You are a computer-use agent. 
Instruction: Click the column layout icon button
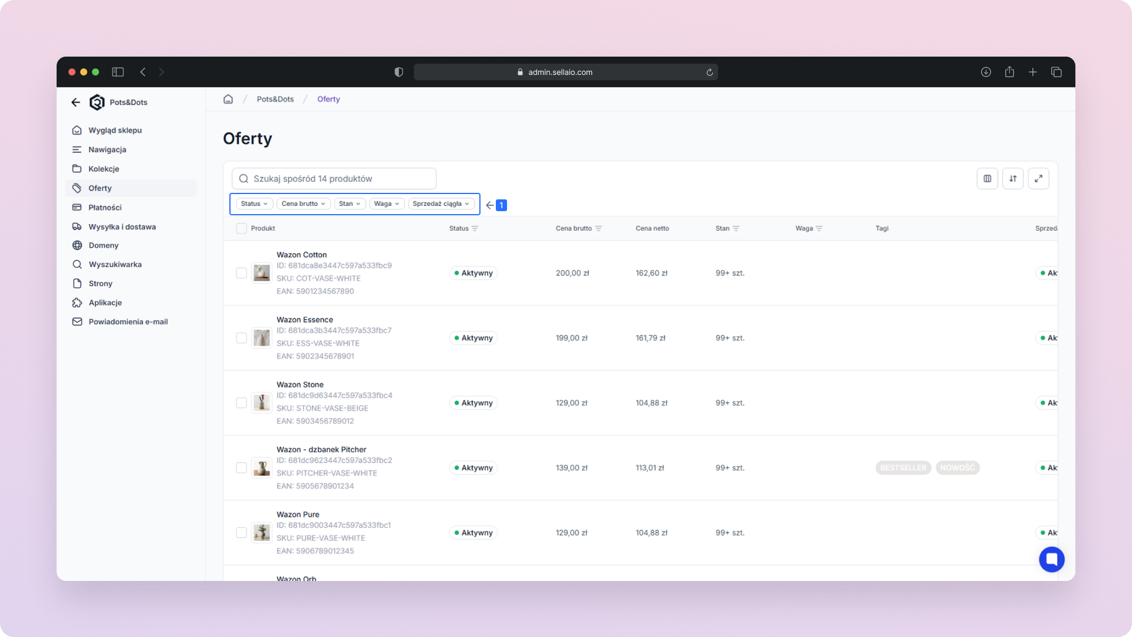(987, 179)
